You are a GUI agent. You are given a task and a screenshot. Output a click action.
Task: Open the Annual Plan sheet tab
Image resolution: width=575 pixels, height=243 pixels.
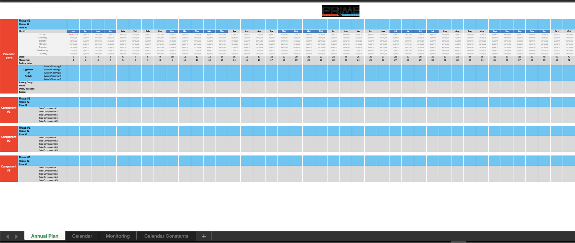pos(45,236)
